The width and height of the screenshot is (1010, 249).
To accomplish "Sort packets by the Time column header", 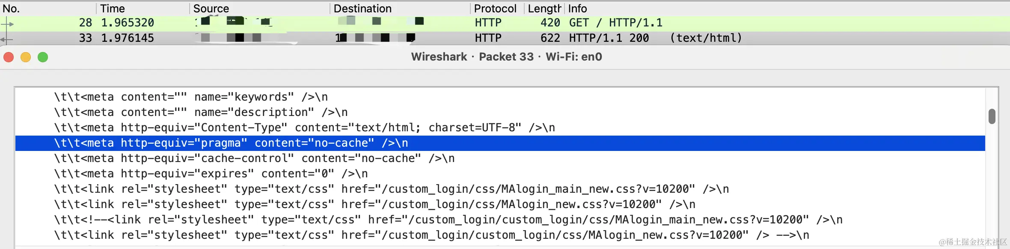I will pos(113,9).
